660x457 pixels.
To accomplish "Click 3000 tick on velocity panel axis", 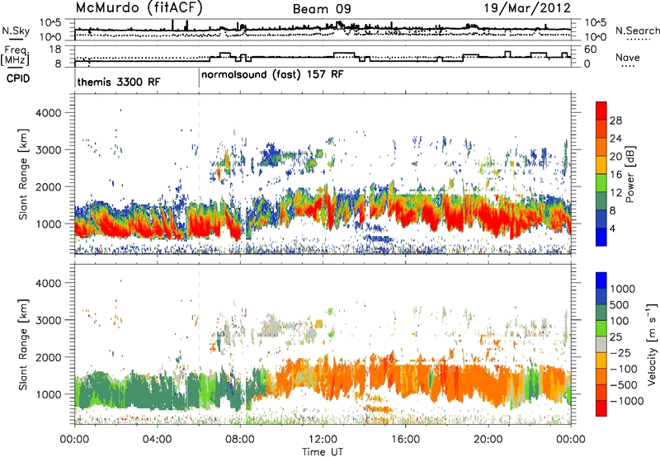I will (48, 320).
